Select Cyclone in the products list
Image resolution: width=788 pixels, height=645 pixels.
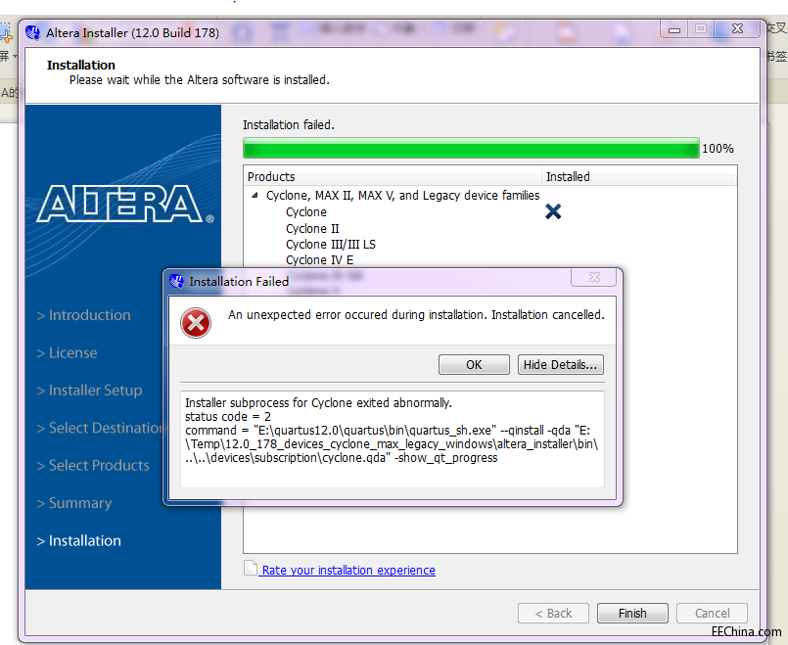(x=306, y=212)
